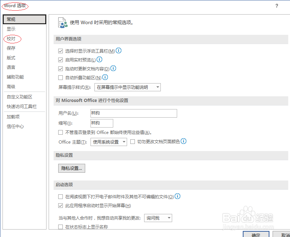Click the 缩写 input field
Screen dimensions: 290x237
(x=102, y=123)
